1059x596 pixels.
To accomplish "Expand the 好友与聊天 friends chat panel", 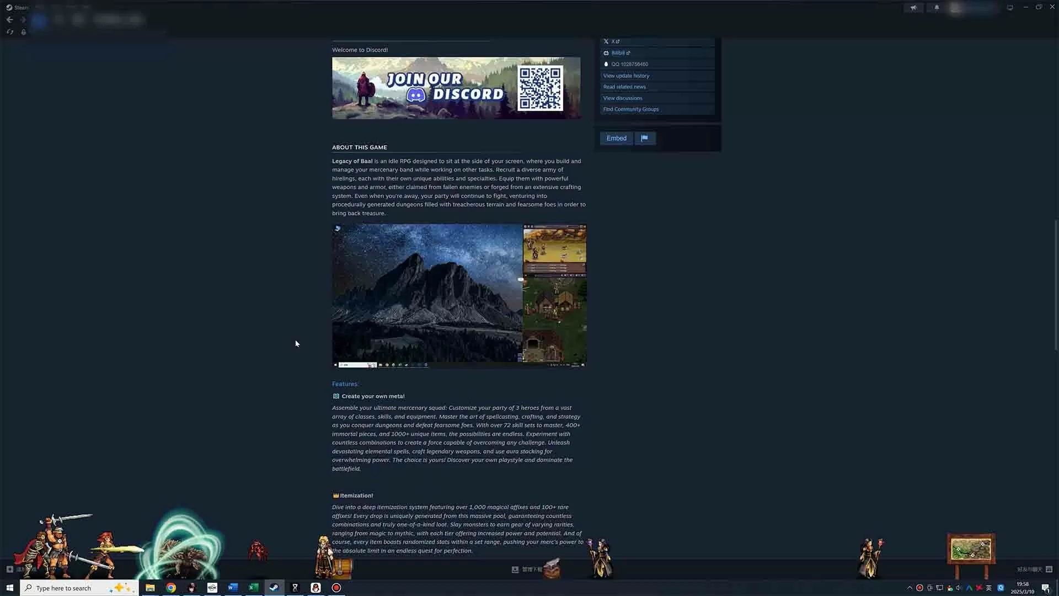I will [1029, 569].
